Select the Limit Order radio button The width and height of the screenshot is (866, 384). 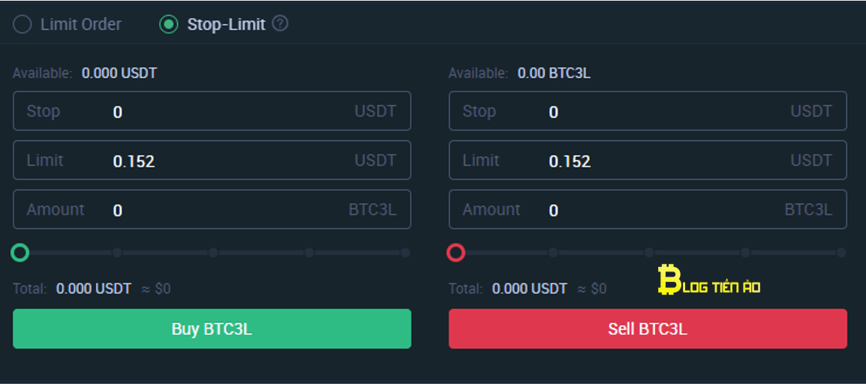(x=22, y=24)
